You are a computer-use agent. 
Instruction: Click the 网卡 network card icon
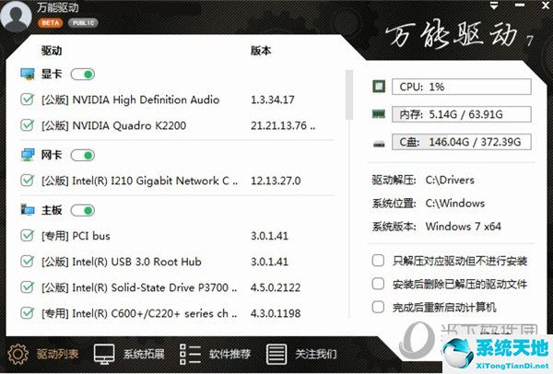[28, 155]
